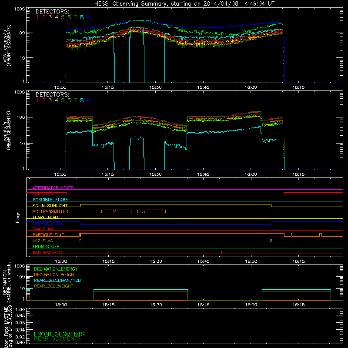
Task: Select cyan detector 8 in the front segments legend
Action: point(82,17)
